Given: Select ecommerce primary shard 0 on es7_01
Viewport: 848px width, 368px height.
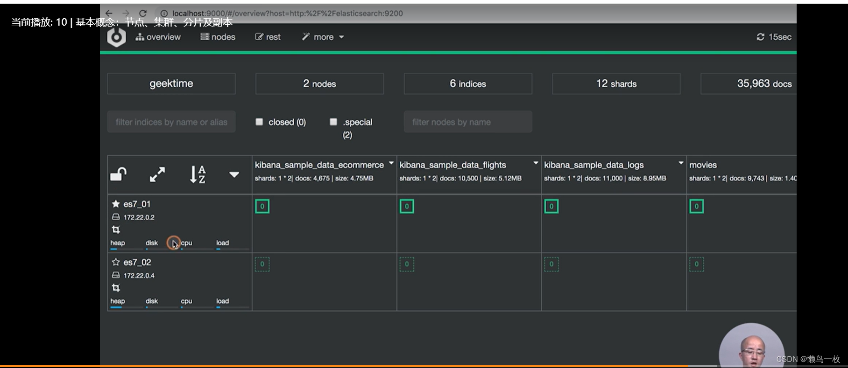Looking at the screenshot, I should click(x=262, y=206).
